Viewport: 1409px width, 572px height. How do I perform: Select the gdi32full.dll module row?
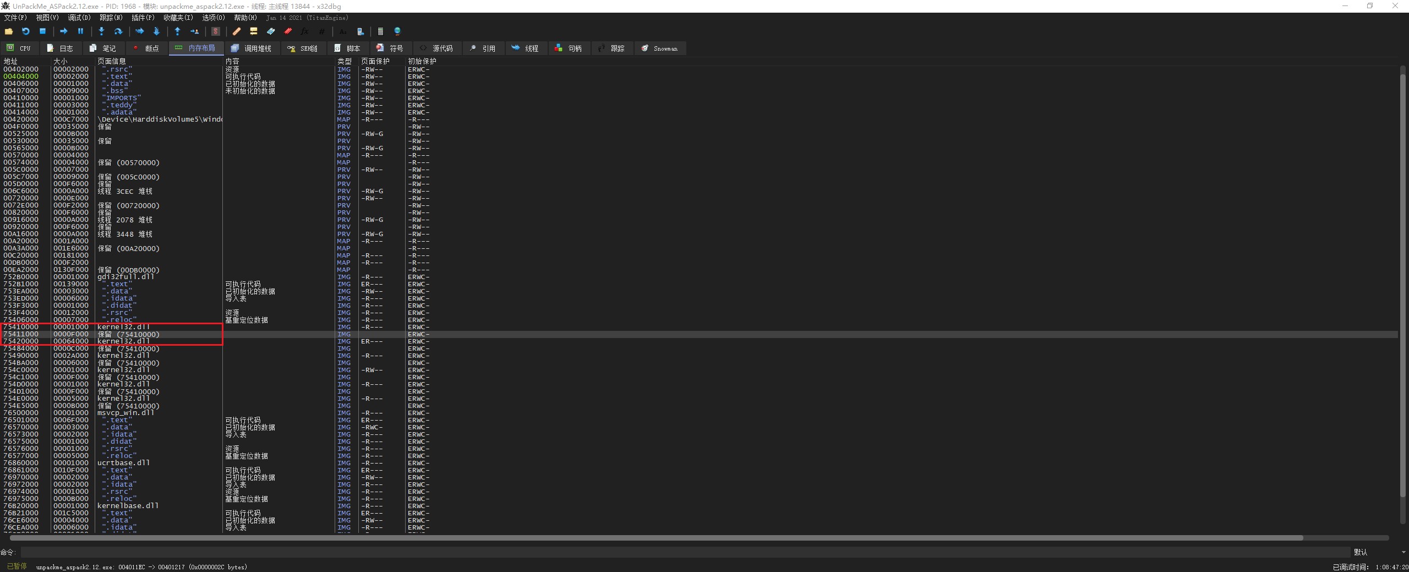point(699,277)
